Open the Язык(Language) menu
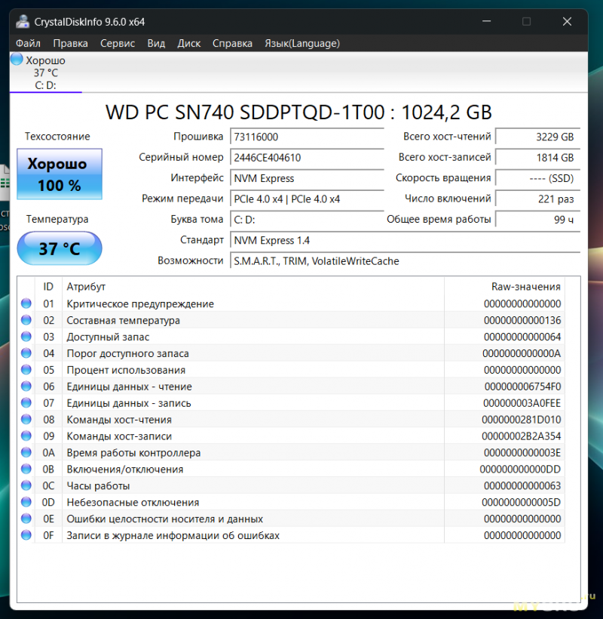603x619 pixels. point(302,44)
